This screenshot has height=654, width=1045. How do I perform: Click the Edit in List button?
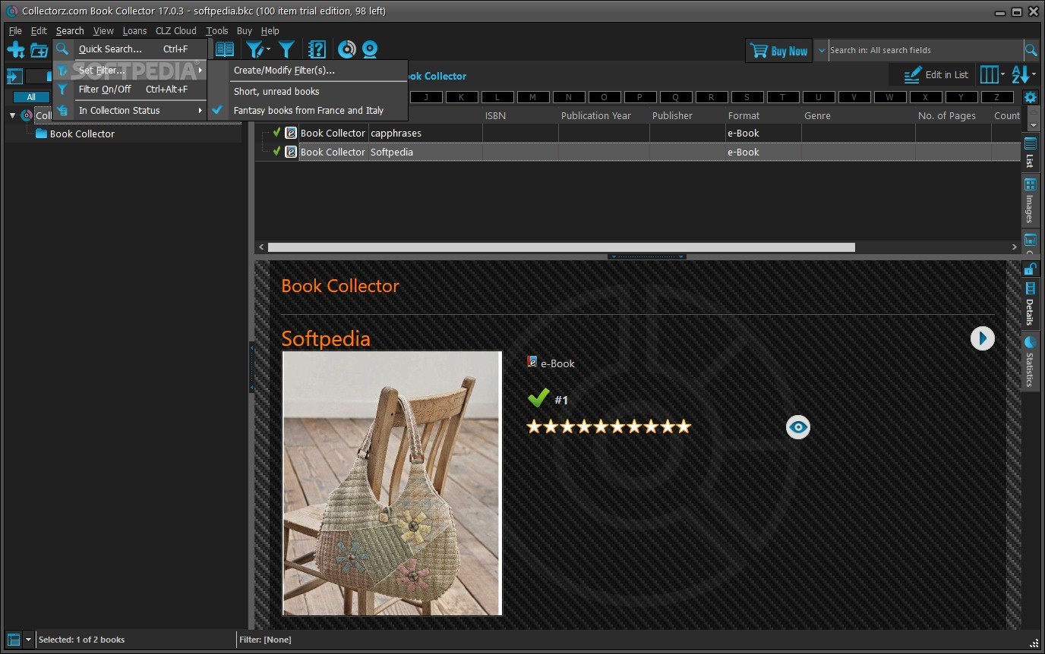[936, 75]
